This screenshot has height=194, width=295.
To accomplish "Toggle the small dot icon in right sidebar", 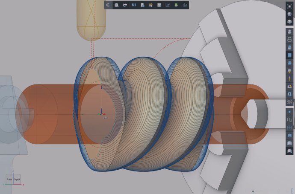I will [289, 113].
